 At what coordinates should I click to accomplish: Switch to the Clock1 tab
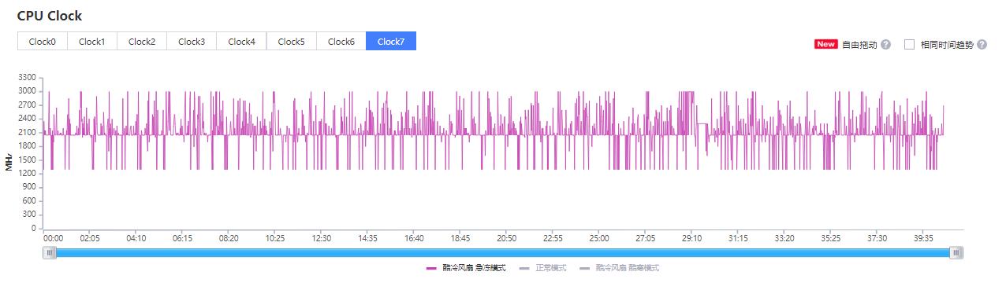click(x=92, y=42)
